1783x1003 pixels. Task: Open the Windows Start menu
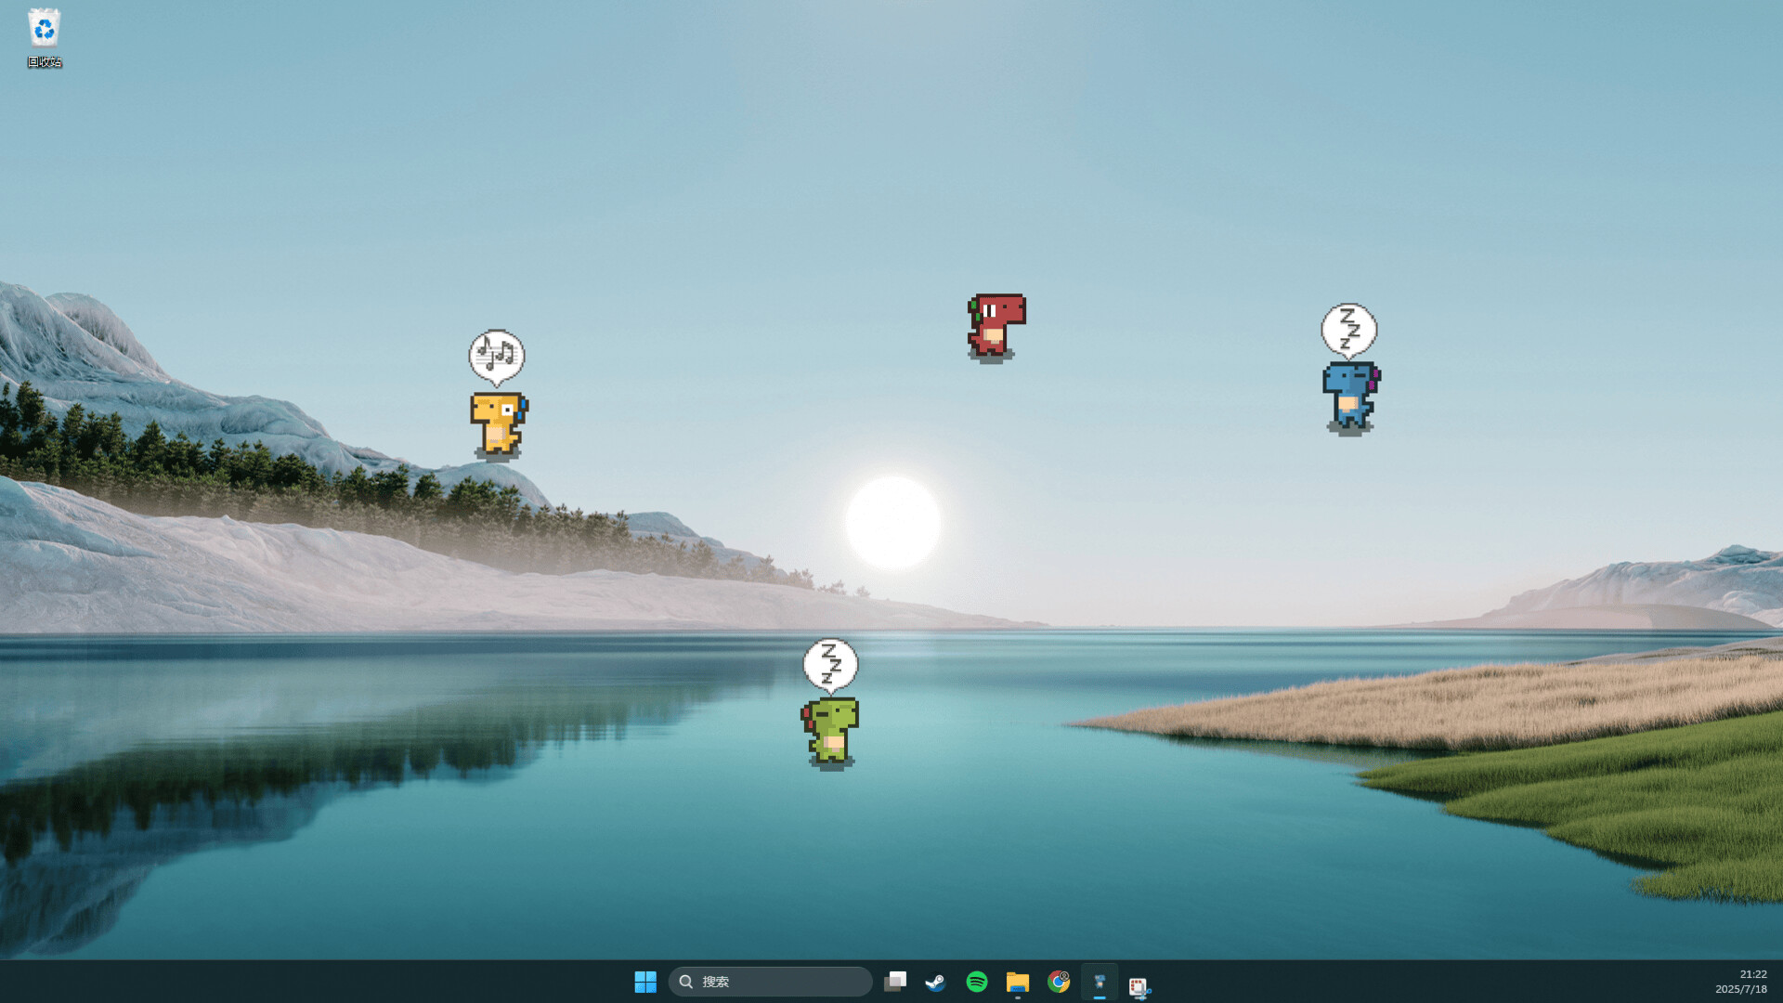tap(645, 981)
